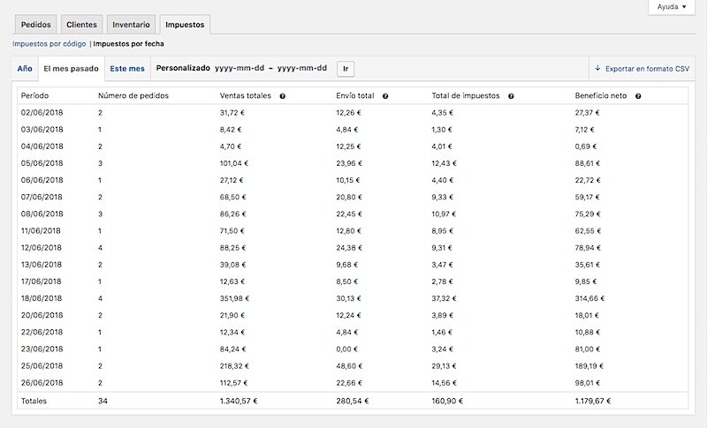707x428 pixels.
Task: Select Impuestos por fecha view
Action: [x=128, y=44]
